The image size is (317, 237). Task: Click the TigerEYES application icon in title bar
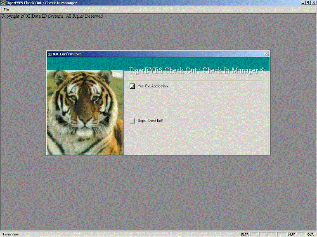3,3
